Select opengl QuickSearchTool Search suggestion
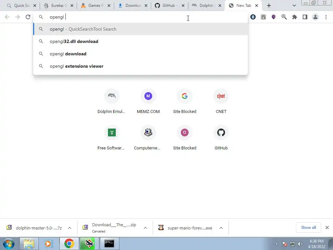Screen dimensions: 333x250 pyautogui.click(x=140, y=29)
